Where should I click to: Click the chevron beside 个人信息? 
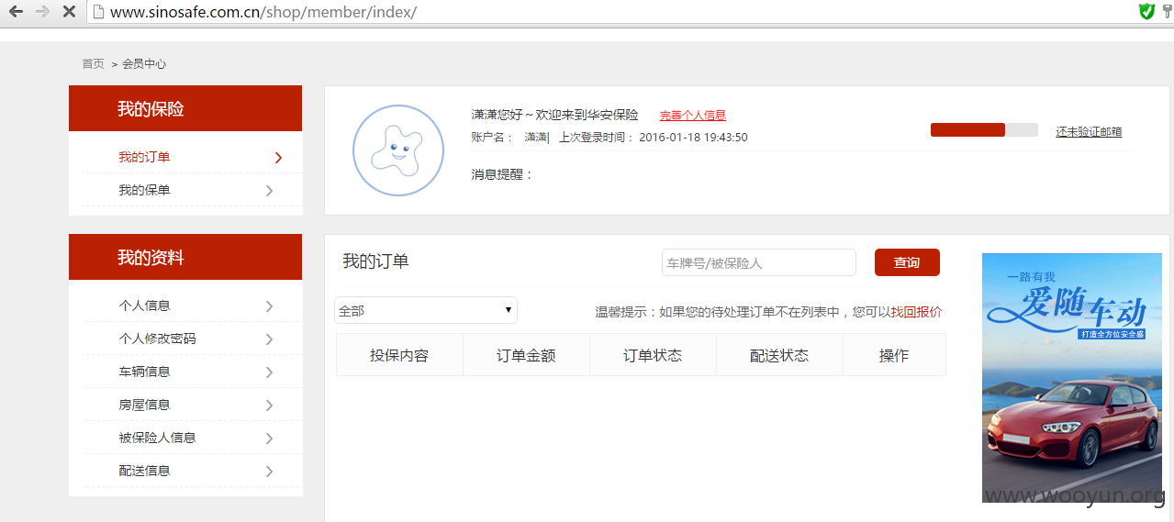point(269,306)
